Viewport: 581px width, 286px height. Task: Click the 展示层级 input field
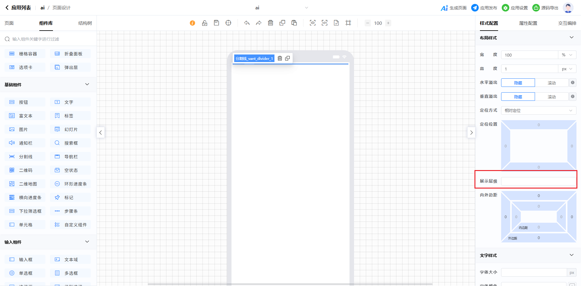click(538, 181)
